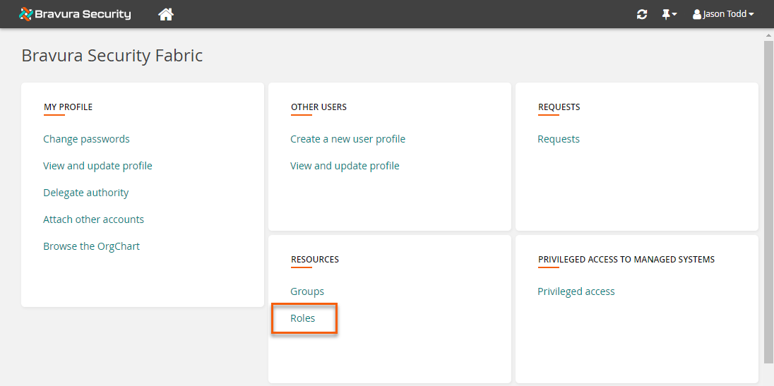Open Attach other accounts

coord(93,219)
